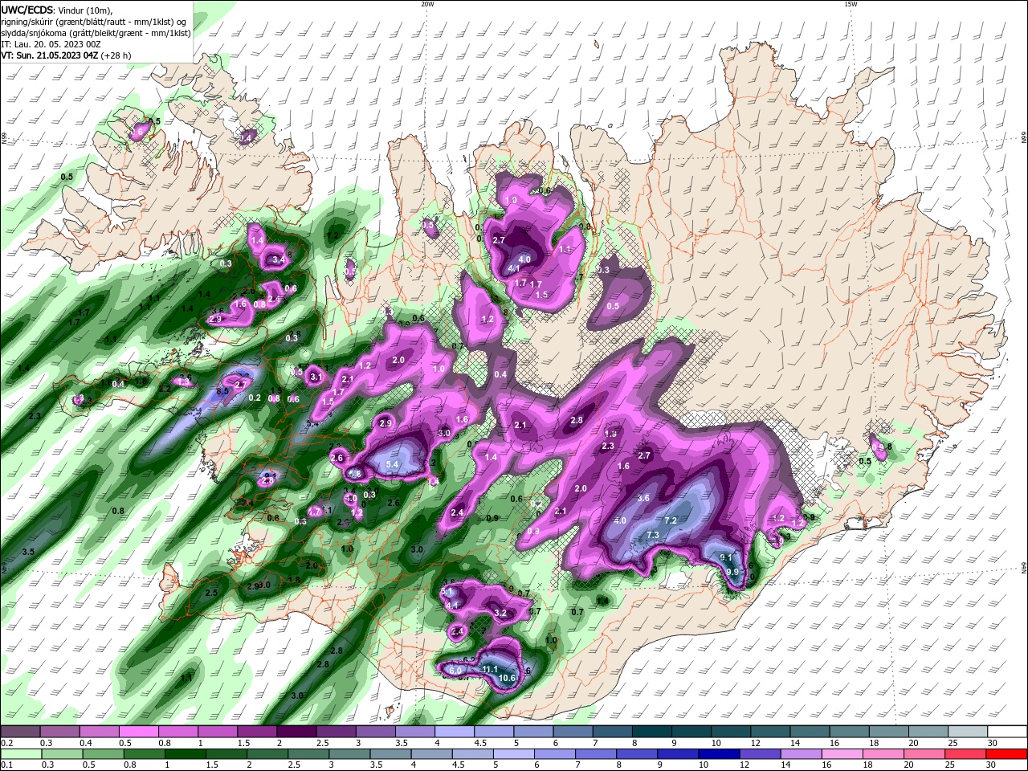
Task: Click the 10.6 precipitation value on the map
Action: pos(507,678)
